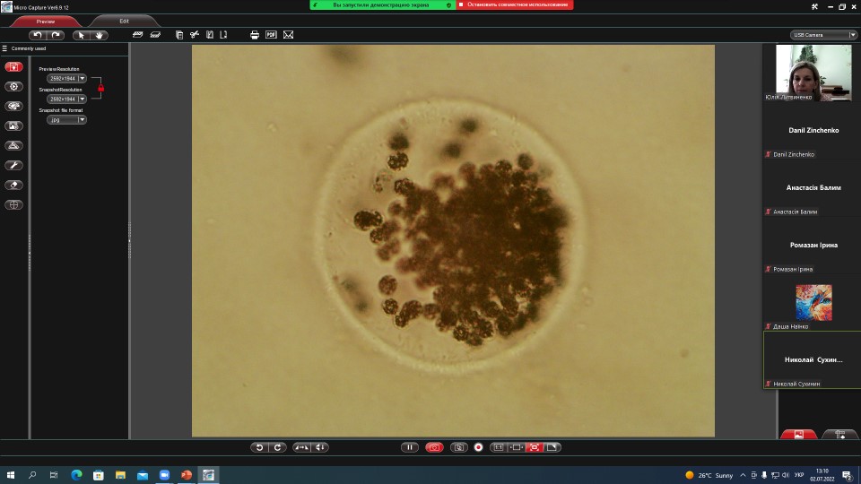Select Даша Наїнко avatar tile
Image resolution: width=861 pixels, height=484 pixels.
click(813, 302)
